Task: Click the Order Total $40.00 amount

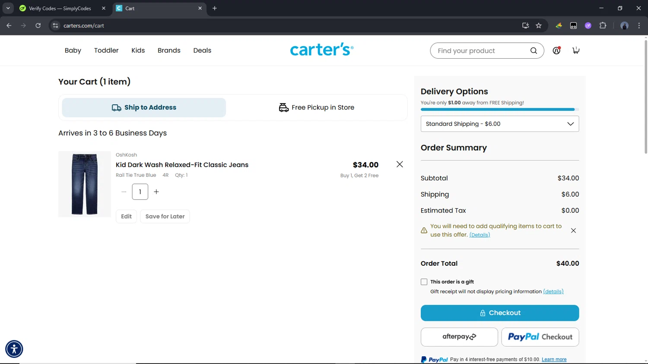Action: [x=568, y=264]
